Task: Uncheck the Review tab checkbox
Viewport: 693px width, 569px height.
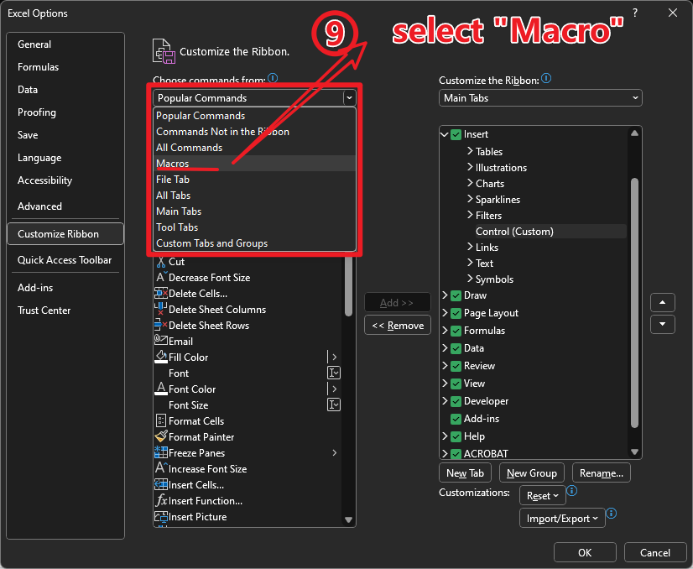Action: pos(456,366)
